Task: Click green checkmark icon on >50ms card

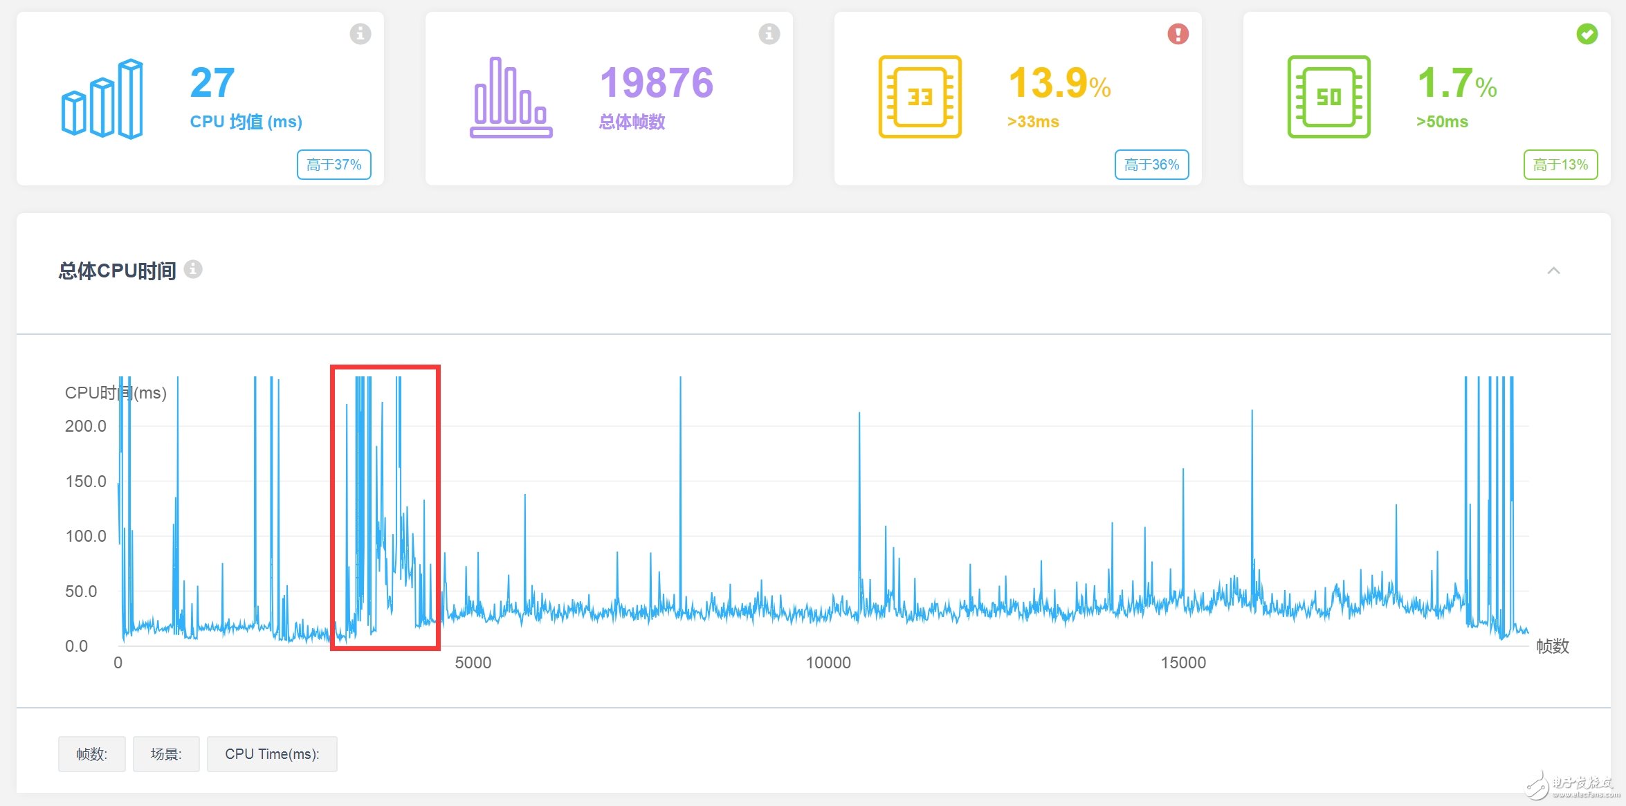Action: click(x=1587, y=33)
